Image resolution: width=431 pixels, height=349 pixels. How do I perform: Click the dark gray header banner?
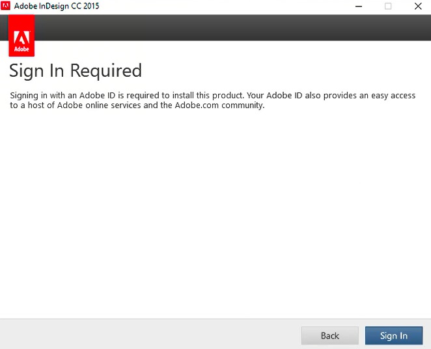coord(228,28)
